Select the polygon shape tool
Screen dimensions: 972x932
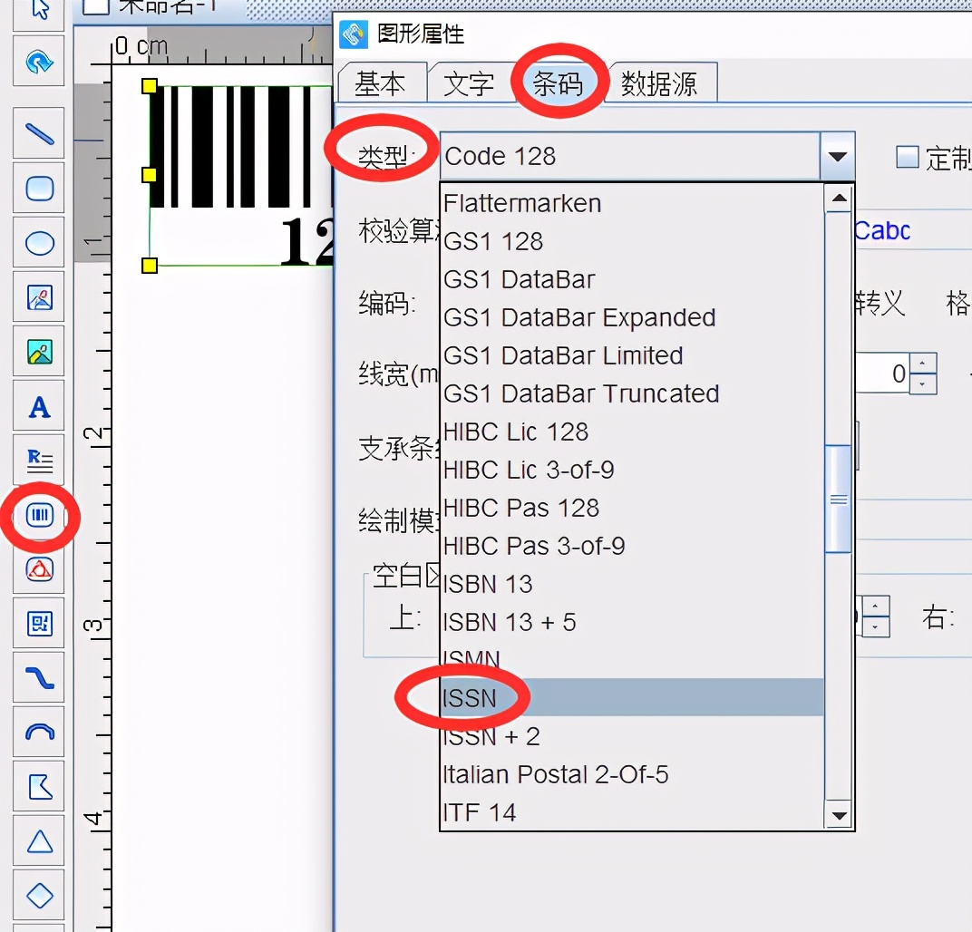(39, 787)
